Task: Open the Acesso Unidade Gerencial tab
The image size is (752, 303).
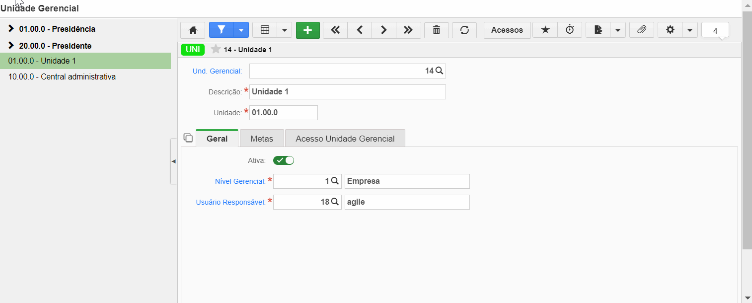Action: [x=345, y=139]
